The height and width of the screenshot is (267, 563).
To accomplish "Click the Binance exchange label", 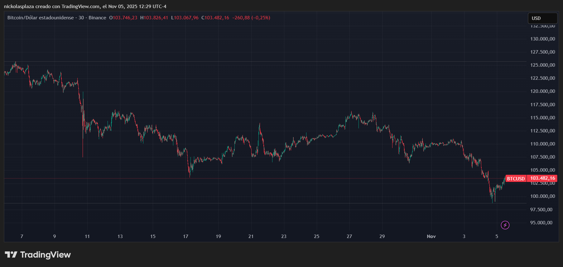I will (x=97, y=18).
